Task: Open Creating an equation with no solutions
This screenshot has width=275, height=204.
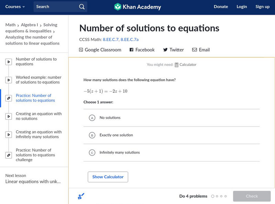Action: click(38, 116)
